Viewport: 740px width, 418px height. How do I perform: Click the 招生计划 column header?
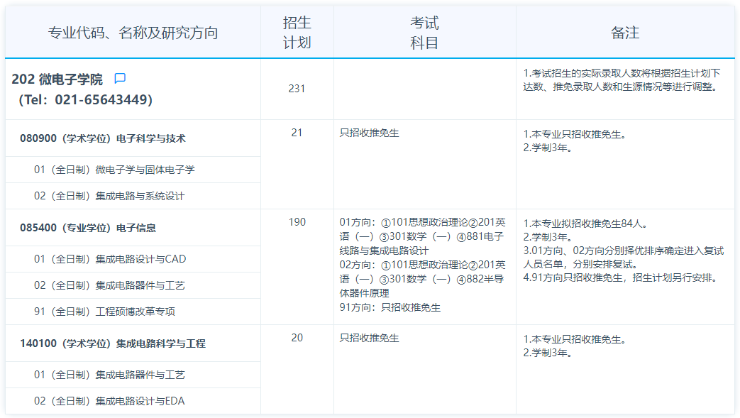tap(297, 33)
